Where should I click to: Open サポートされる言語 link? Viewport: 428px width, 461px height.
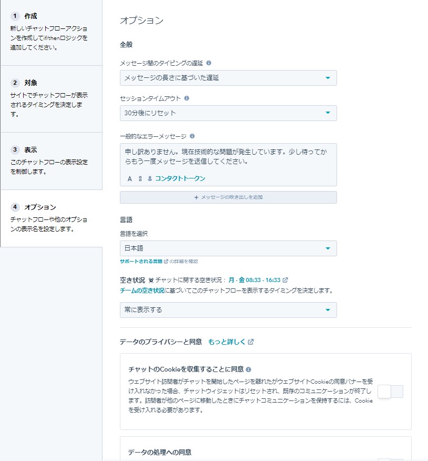click(141, 262)
